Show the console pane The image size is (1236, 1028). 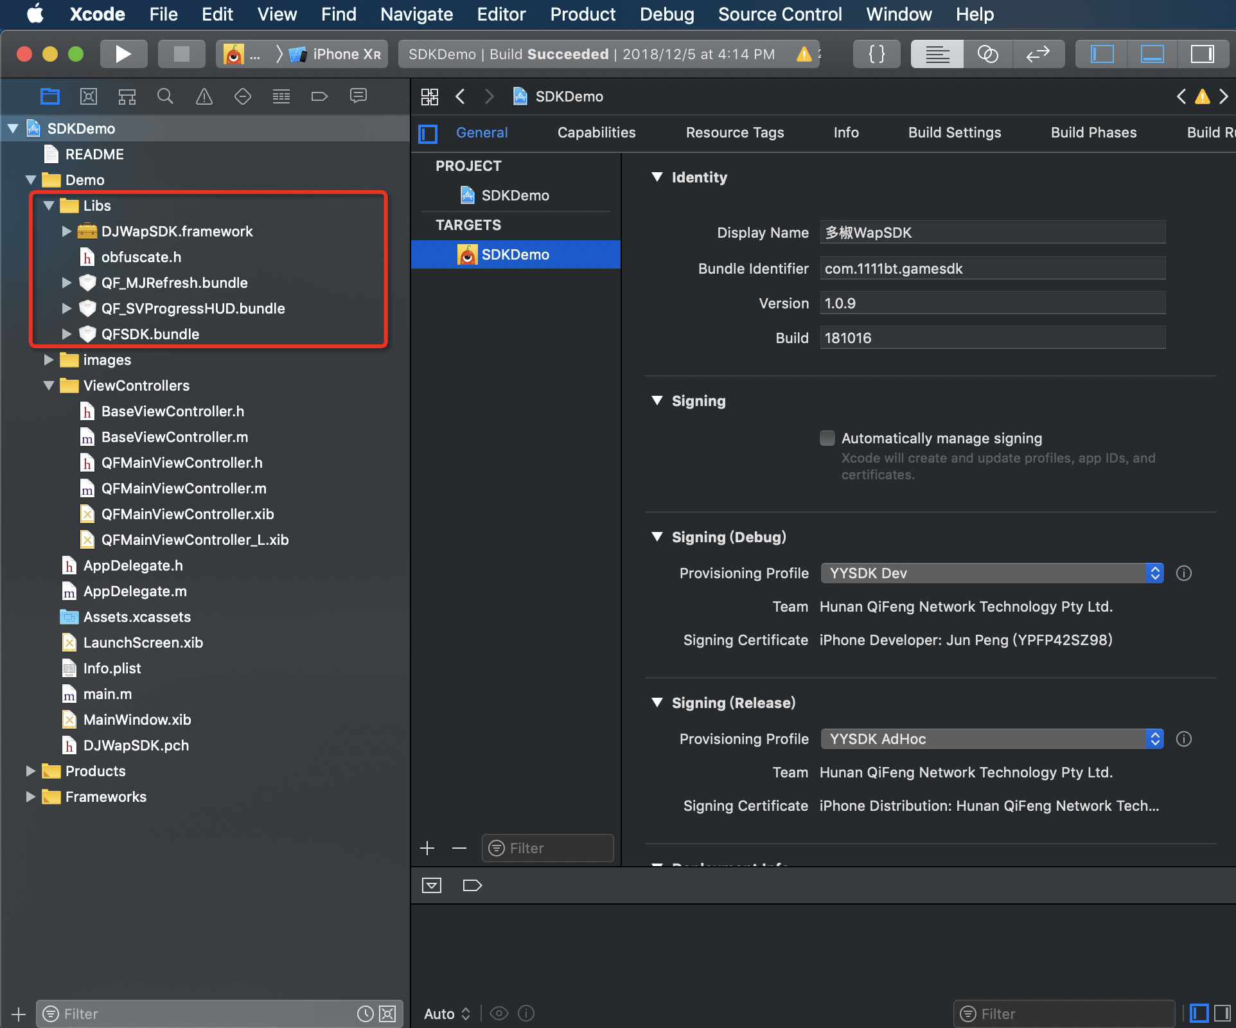click(1223, 1013)
